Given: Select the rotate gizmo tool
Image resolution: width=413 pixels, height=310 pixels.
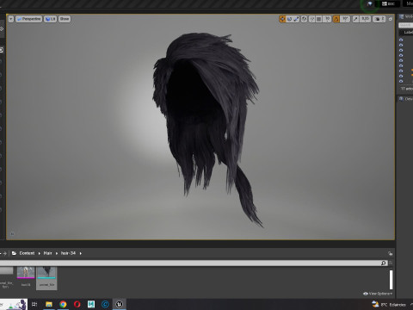Looking at the screenshot, I should pyautogui.click(x=289, y=19).
